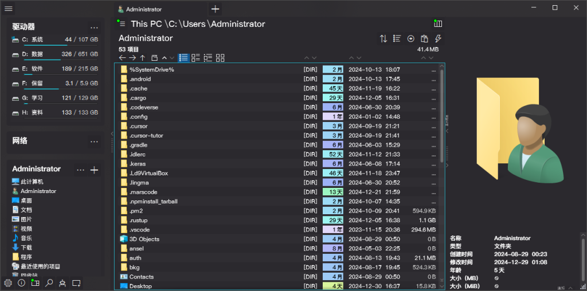Toggle dual-pane columns icon beside the path
The height and width of the screenshot is (291, 587).
(x=437, y=23)
